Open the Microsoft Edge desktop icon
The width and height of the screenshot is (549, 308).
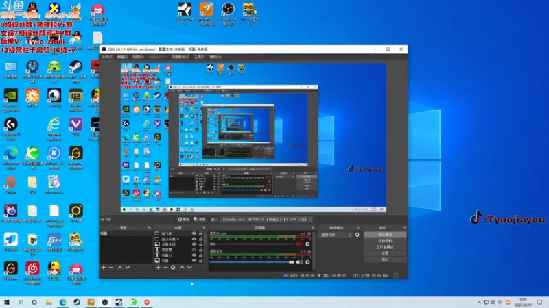10,158
